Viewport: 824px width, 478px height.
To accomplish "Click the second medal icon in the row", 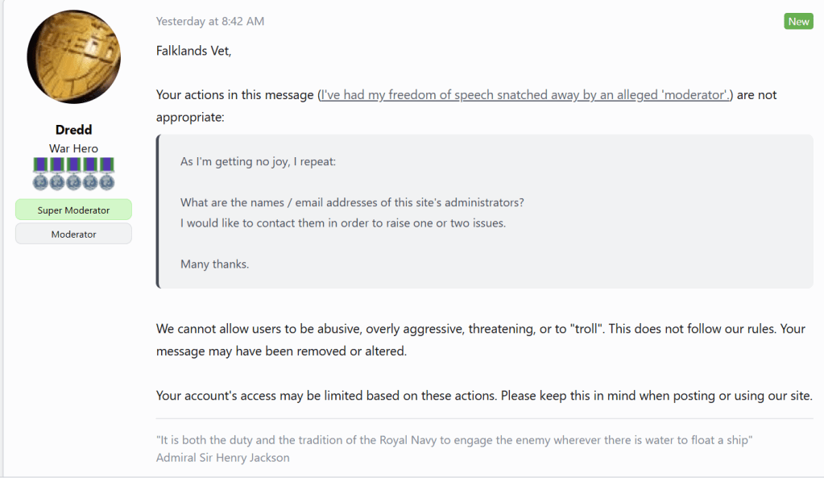I will (x=56, y=173).
